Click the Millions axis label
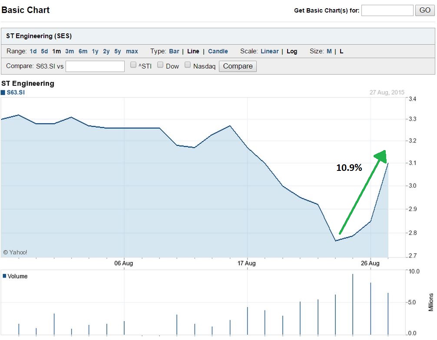 [x=431, y=302]
